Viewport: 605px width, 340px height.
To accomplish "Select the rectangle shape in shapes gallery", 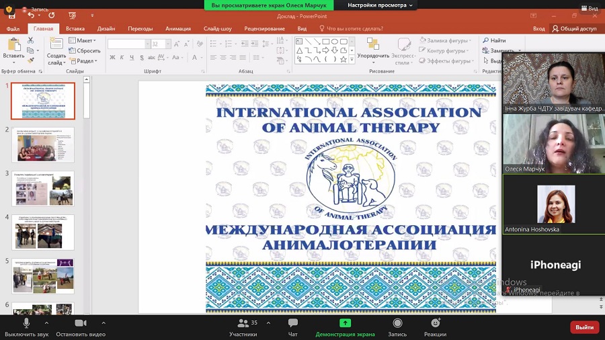I will [x=325, y=41].
